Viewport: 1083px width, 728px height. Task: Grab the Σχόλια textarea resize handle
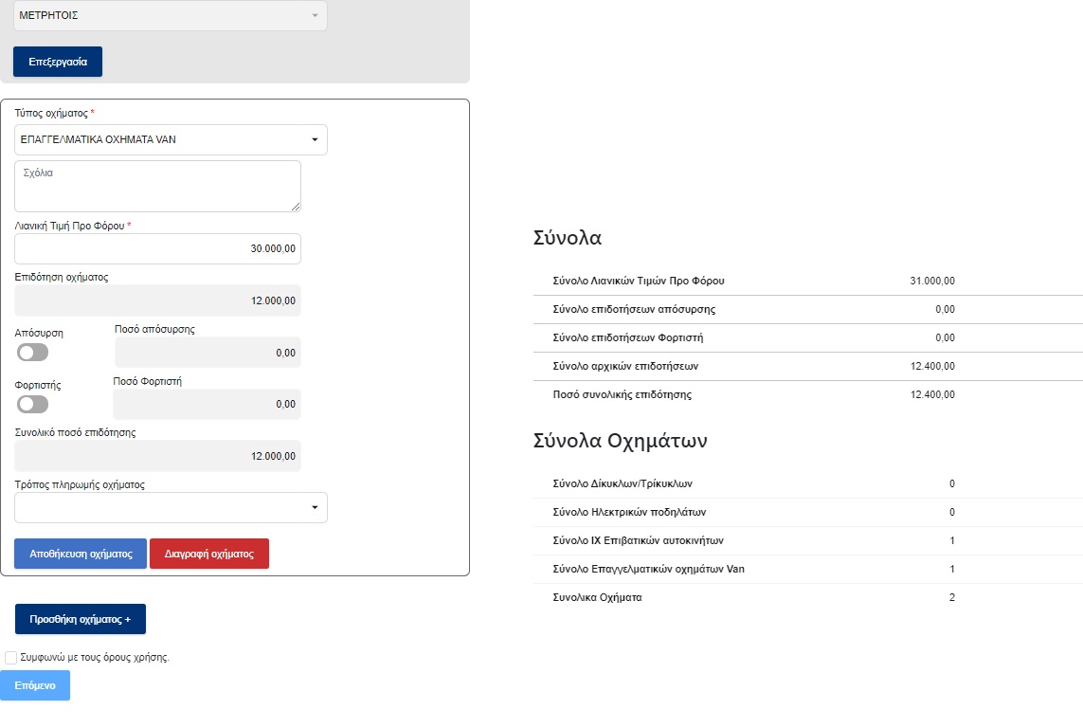point(296,207)
